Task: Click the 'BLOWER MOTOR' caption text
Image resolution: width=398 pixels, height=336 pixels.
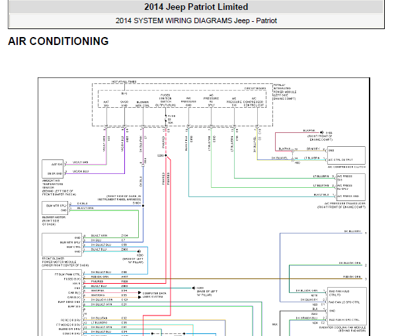Action: point(54,218)
